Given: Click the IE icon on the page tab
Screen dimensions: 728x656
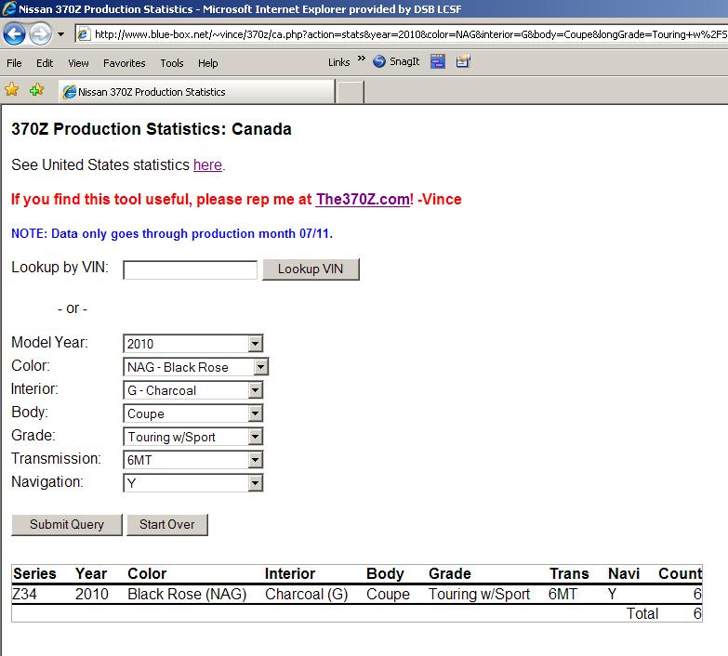Looking at the screenshot, I should click(70, 92).
